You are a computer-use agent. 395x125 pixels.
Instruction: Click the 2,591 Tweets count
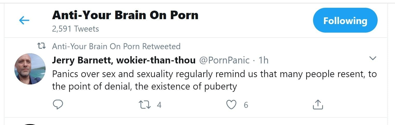pyautogui.click(x=75, y=29)
